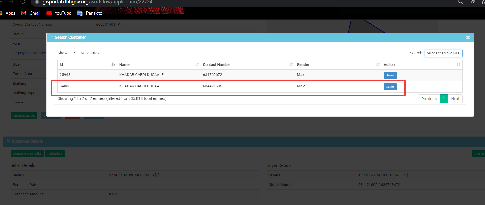The height and width of the screenshot is (205, 485).
Task: Close the Search Customer dialog
Action: tap(468, 38)
